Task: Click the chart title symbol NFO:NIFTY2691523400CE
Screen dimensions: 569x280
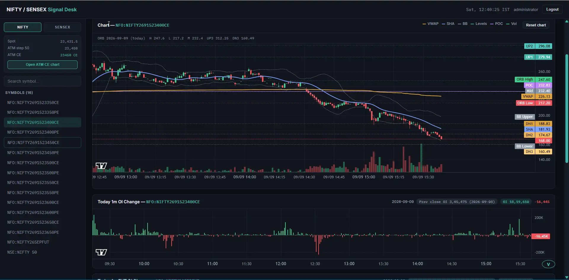Action: point(142,25)
